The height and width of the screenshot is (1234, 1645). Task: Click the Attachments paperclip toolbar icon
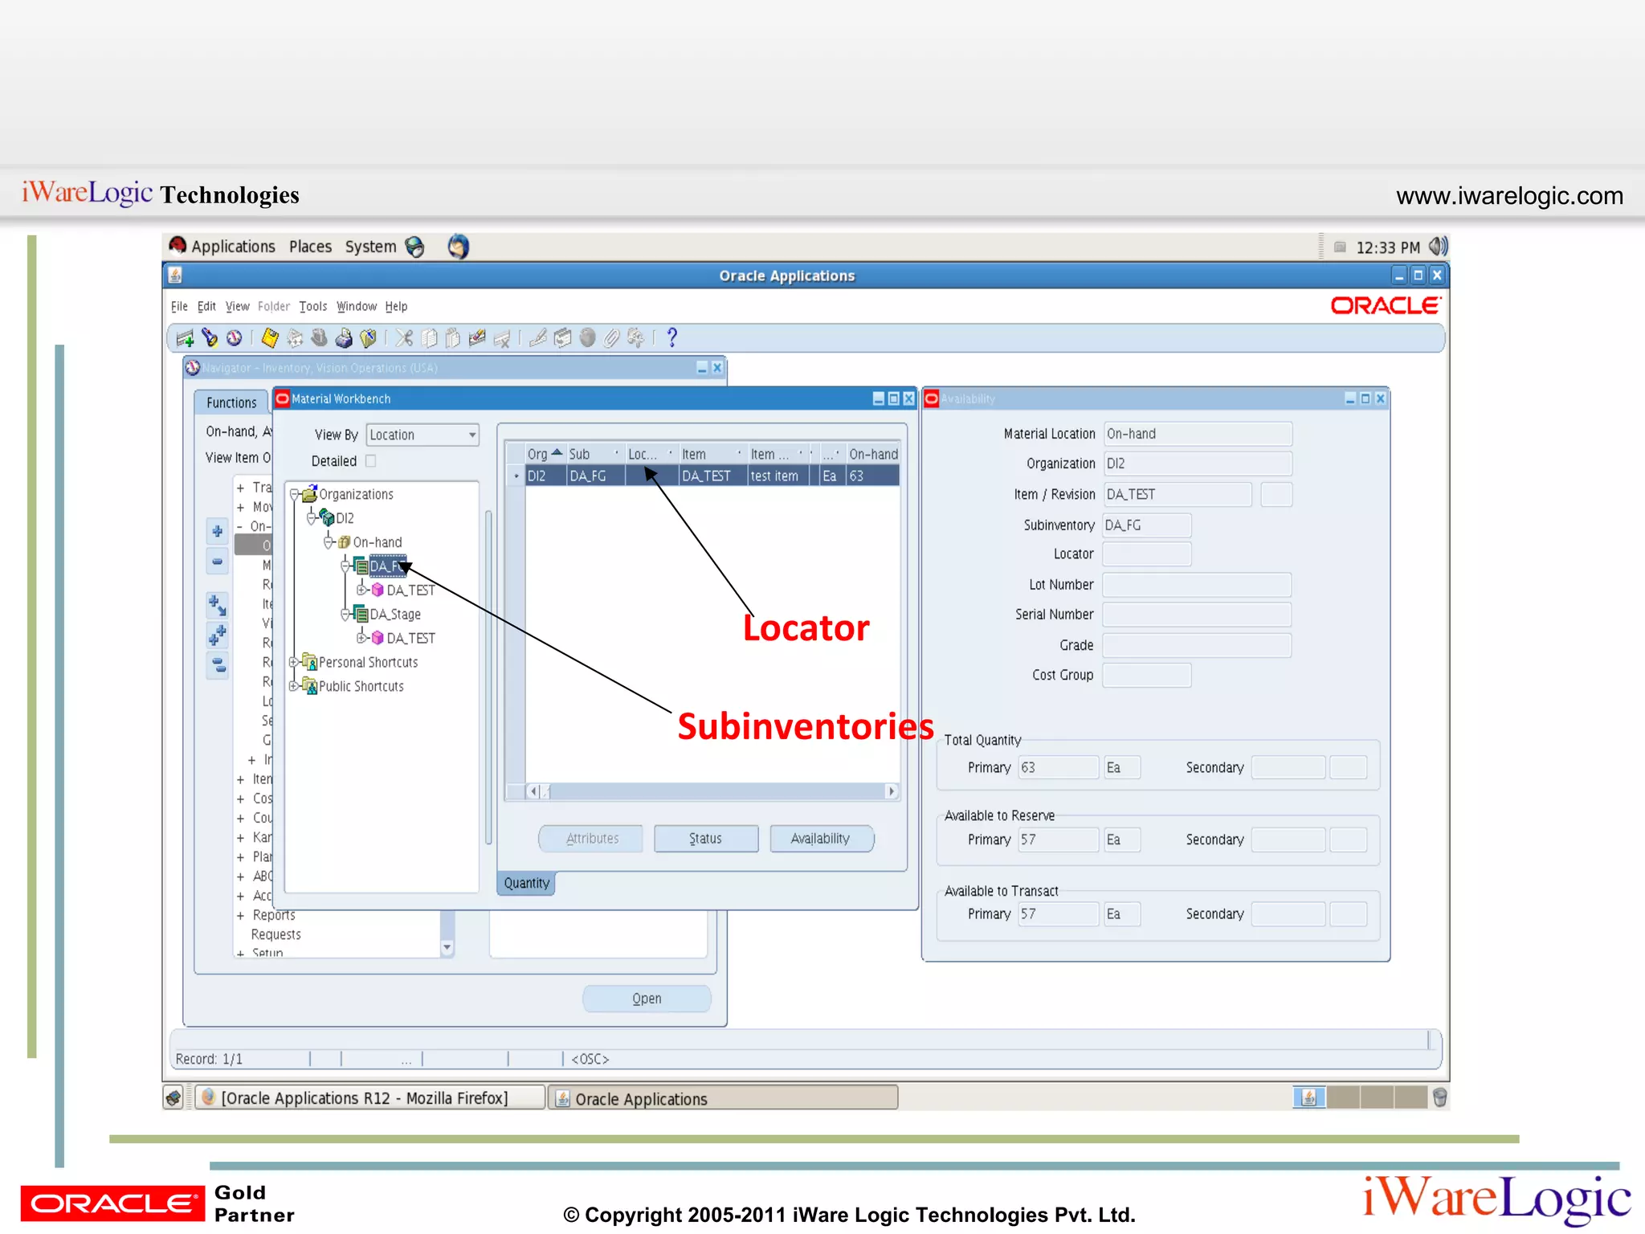pos(611,338)
